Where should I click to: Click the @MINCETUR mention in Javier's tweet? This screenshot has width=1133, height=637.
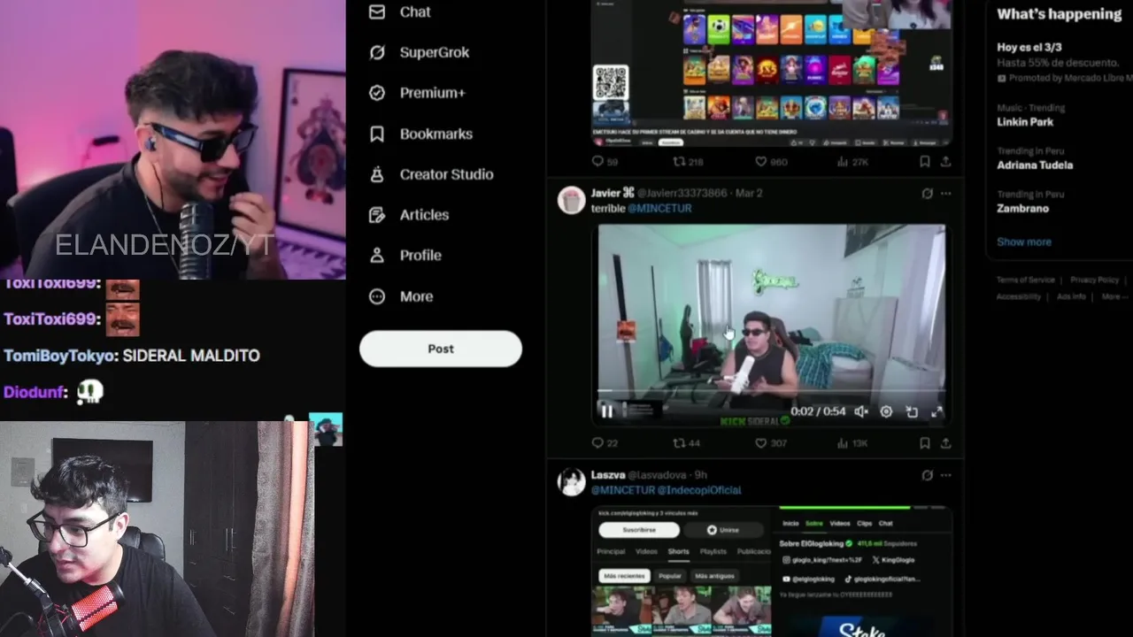(x=659, y=208)
